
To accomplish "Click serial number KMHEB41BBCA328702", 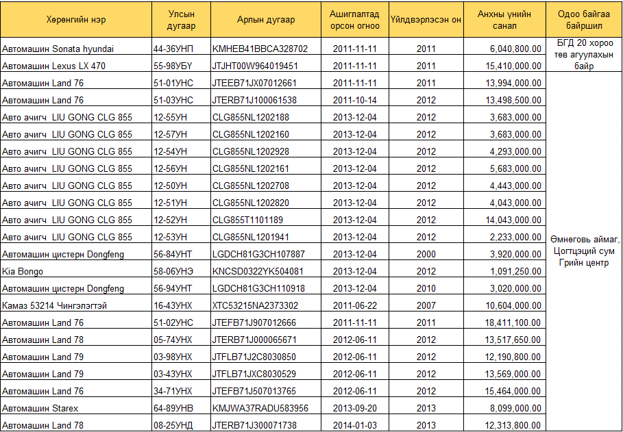I will pyautogui.click(x=260, y=49).
